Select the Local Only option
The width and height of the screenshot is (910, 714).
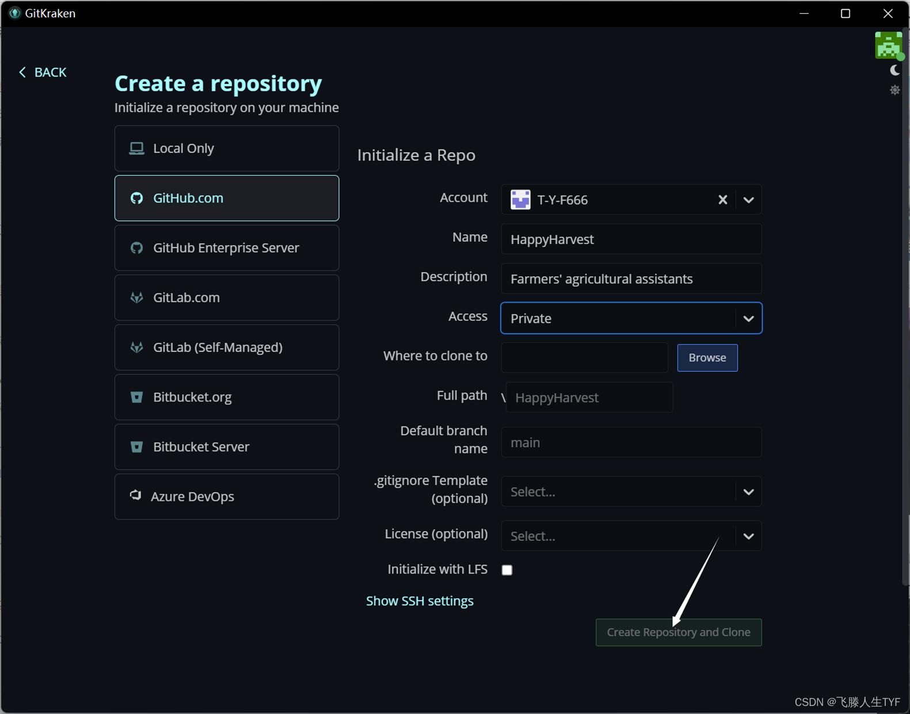(227, 148)
